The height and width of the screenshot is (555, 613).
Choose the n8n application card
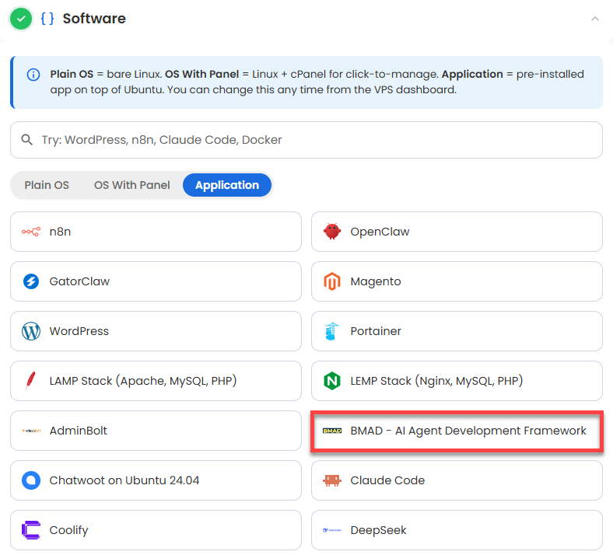tap(156, 232)
